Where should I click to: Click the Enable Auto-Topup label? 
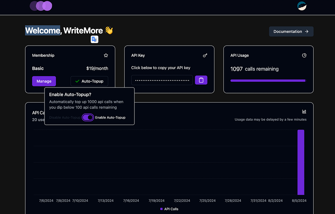110,118
